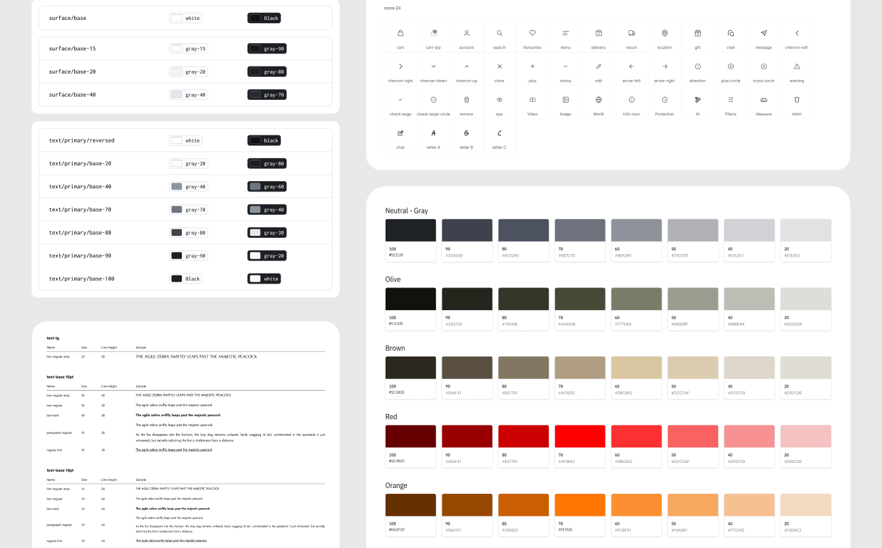Image resolution: width=882 pixels, height=548 pixels.
Task: Click the cart bag icon
Action: coord(400,33)
